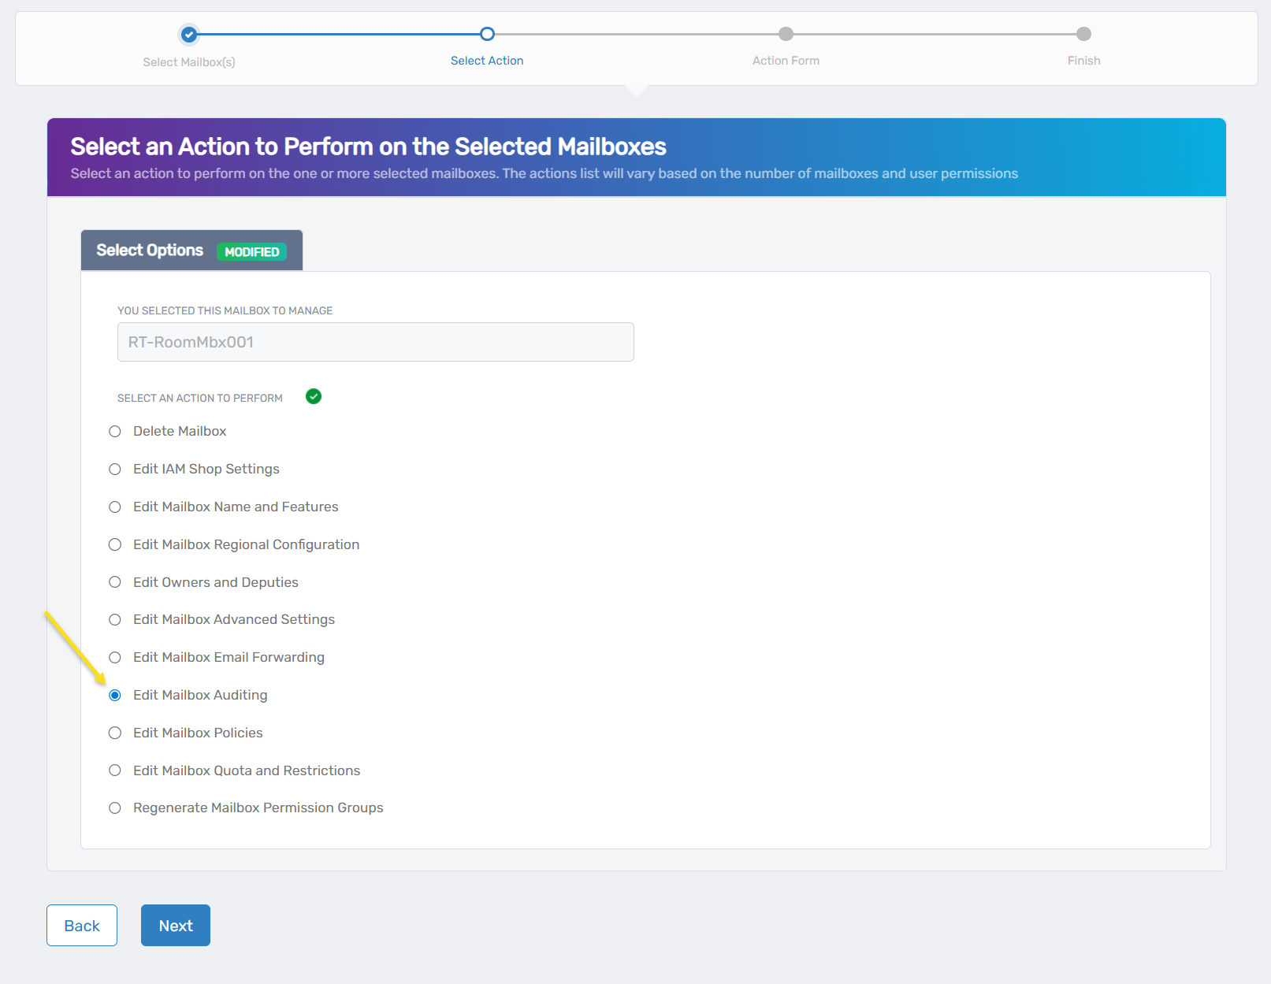
Task: Click the Action Form step indicator
Action: pos(785,35)
